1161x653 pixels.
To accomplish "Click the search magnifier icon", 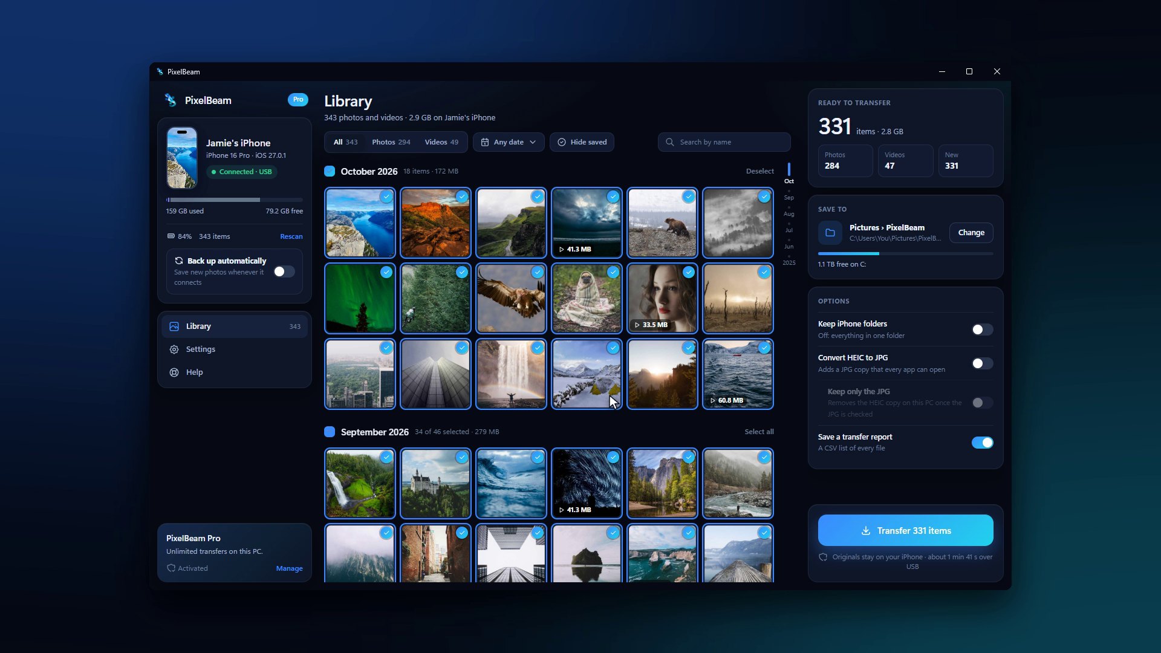I will pos(669,142).
